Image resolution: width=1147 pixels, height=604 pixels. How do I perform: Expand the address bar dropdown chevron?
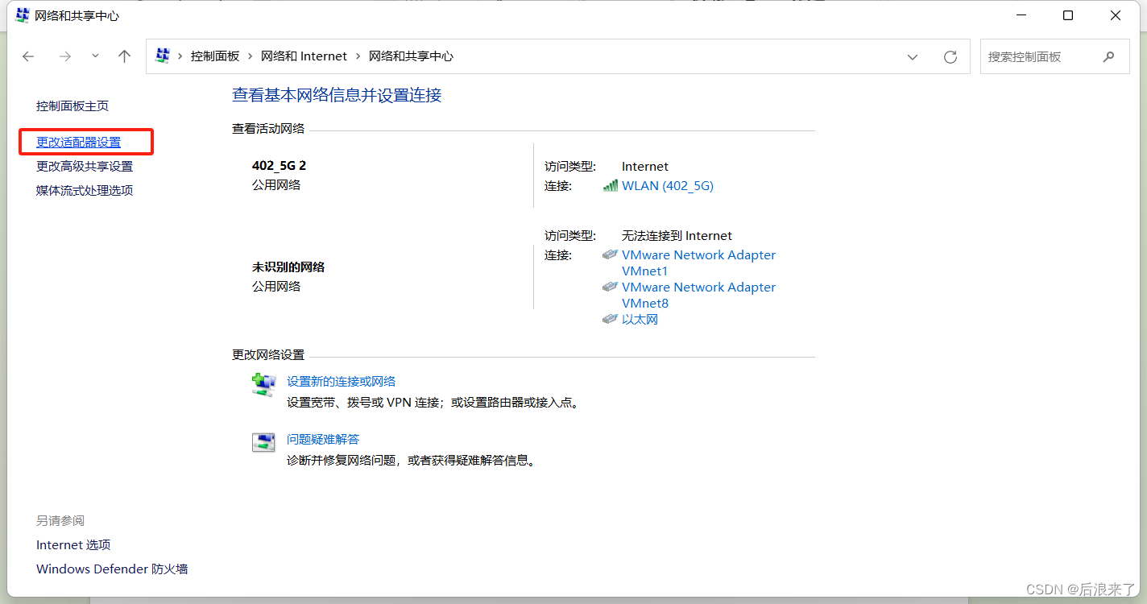[912, 56]
